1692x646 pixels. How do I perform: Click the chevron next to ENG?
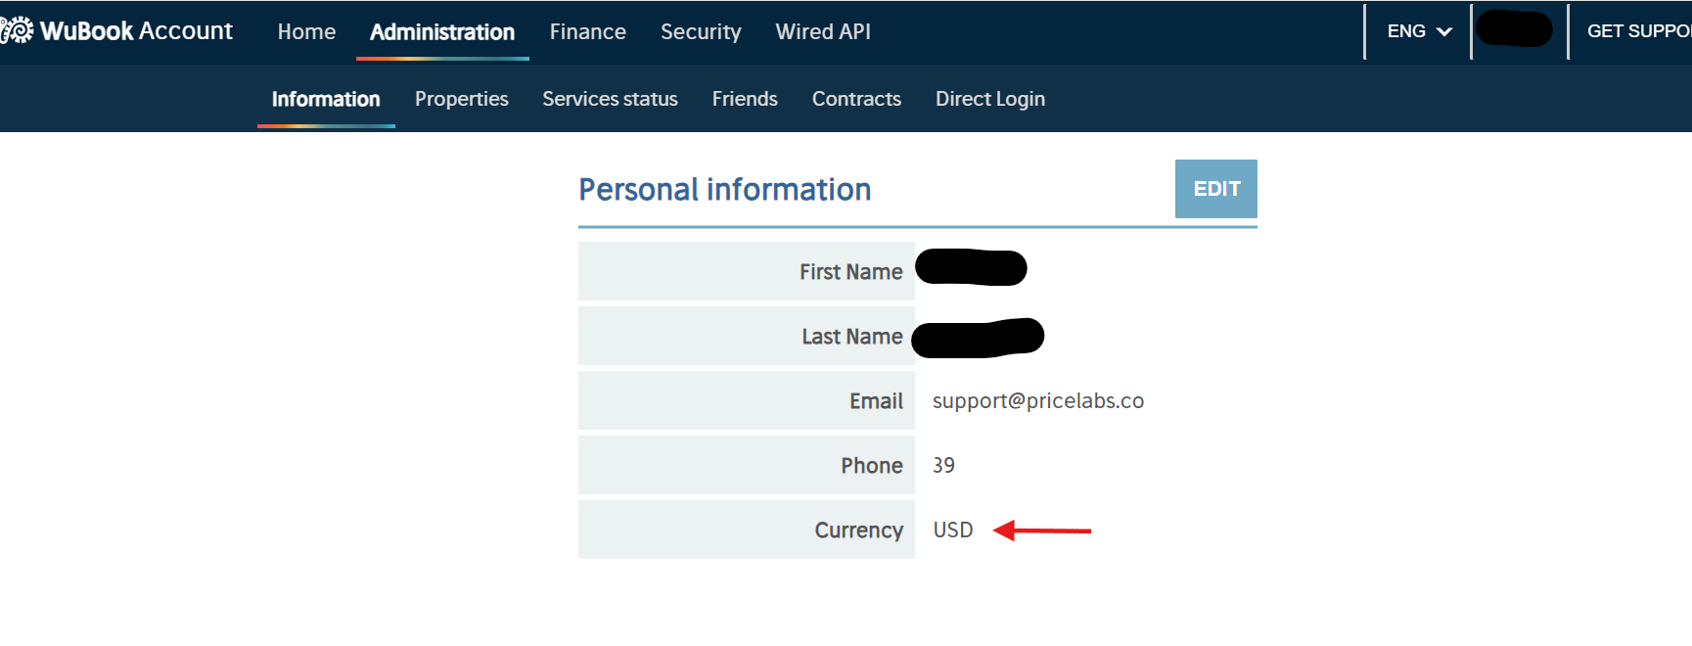(1444, 32)
